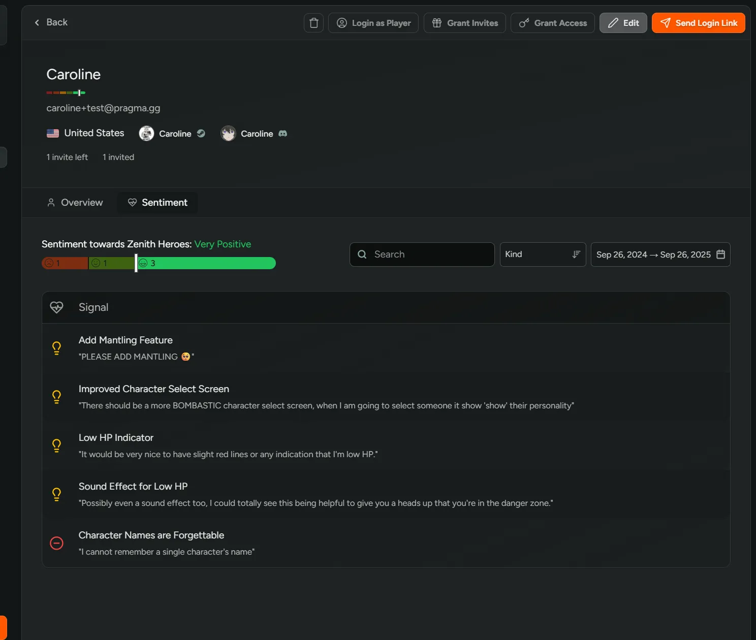Image resolution: width=756 pixels, height=640 pixels.
Task: Click the trash delete icon in the toolbar
Action: point(313,22)
